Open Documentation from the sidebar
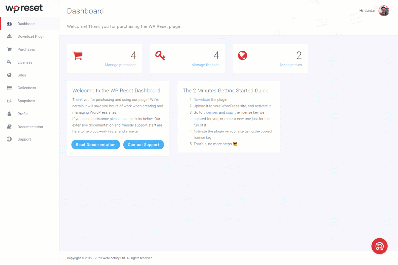This screenshot has height=265, width=398. 30,127
